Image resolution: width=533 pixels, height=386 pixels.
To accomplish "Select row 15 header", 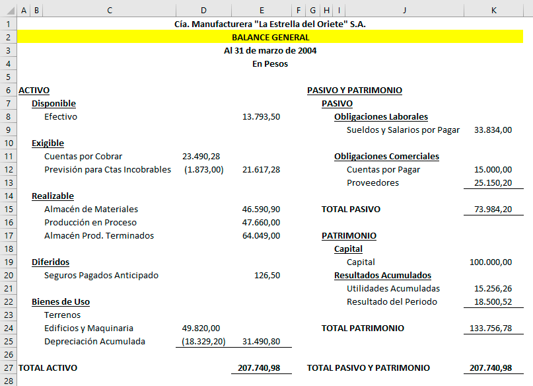I will tap(8, 209).
